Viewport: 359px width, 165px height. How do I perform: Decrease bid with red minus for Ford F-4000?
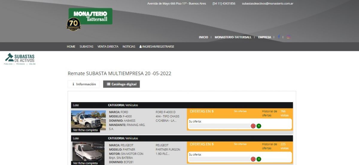point(253,126)
